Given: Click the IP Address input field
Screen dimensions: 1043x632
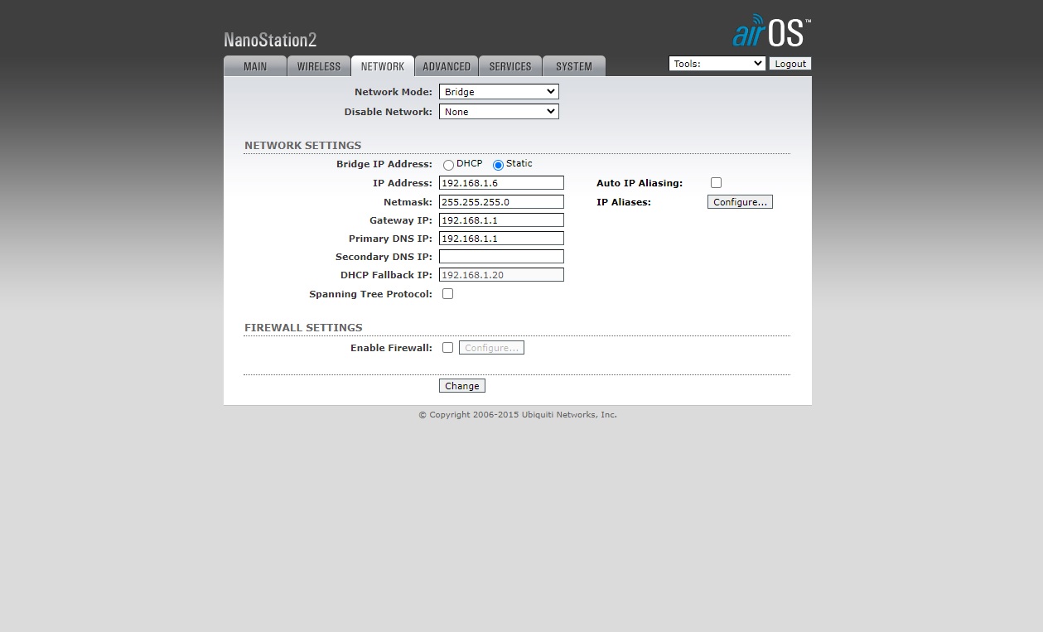Looking at the screenshot, I should pos(501,183).
